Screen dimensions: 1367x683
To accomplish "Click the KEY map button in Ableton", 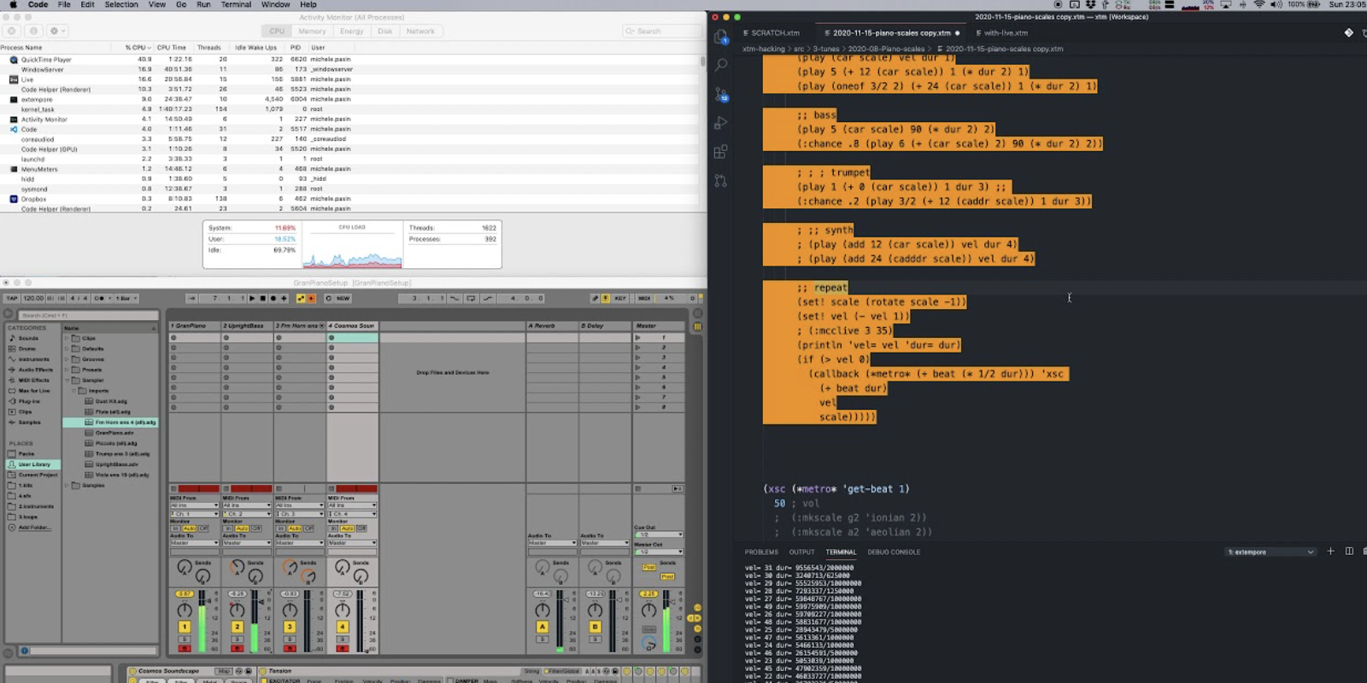I will tap(620, 298).
